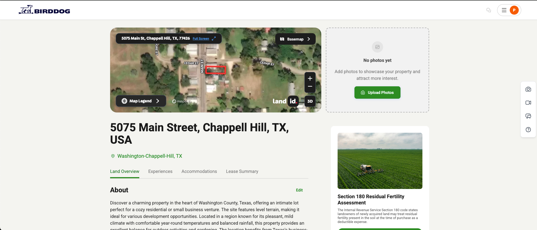The image size is (537, 230).
Task: Open the Washington-Chappell-Hill, TX location link
Action: pos(150,156)
